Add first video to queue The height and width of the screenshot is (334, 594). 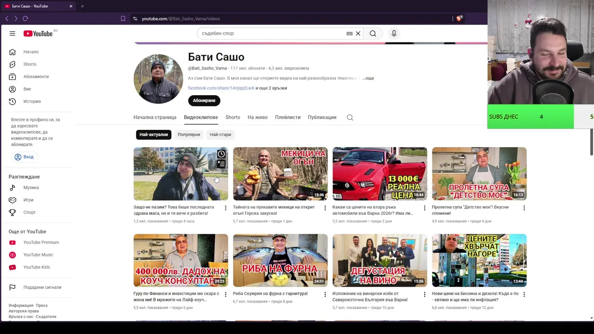tap(221, 164)
